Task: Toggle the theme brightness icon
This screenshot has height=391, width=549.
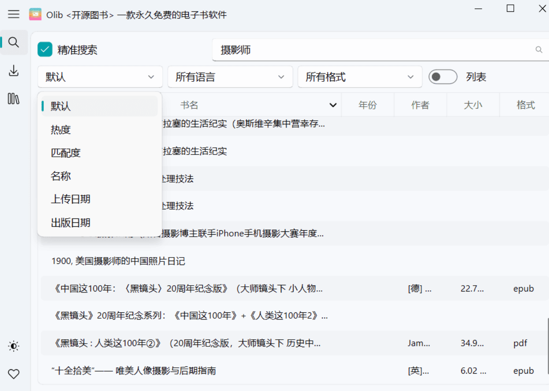Action: 13,346
